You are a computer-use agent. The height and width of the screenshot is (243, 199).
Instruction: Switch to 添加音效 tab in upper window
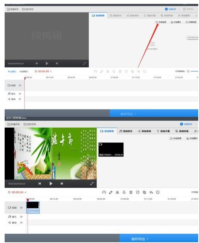[132, 15]
